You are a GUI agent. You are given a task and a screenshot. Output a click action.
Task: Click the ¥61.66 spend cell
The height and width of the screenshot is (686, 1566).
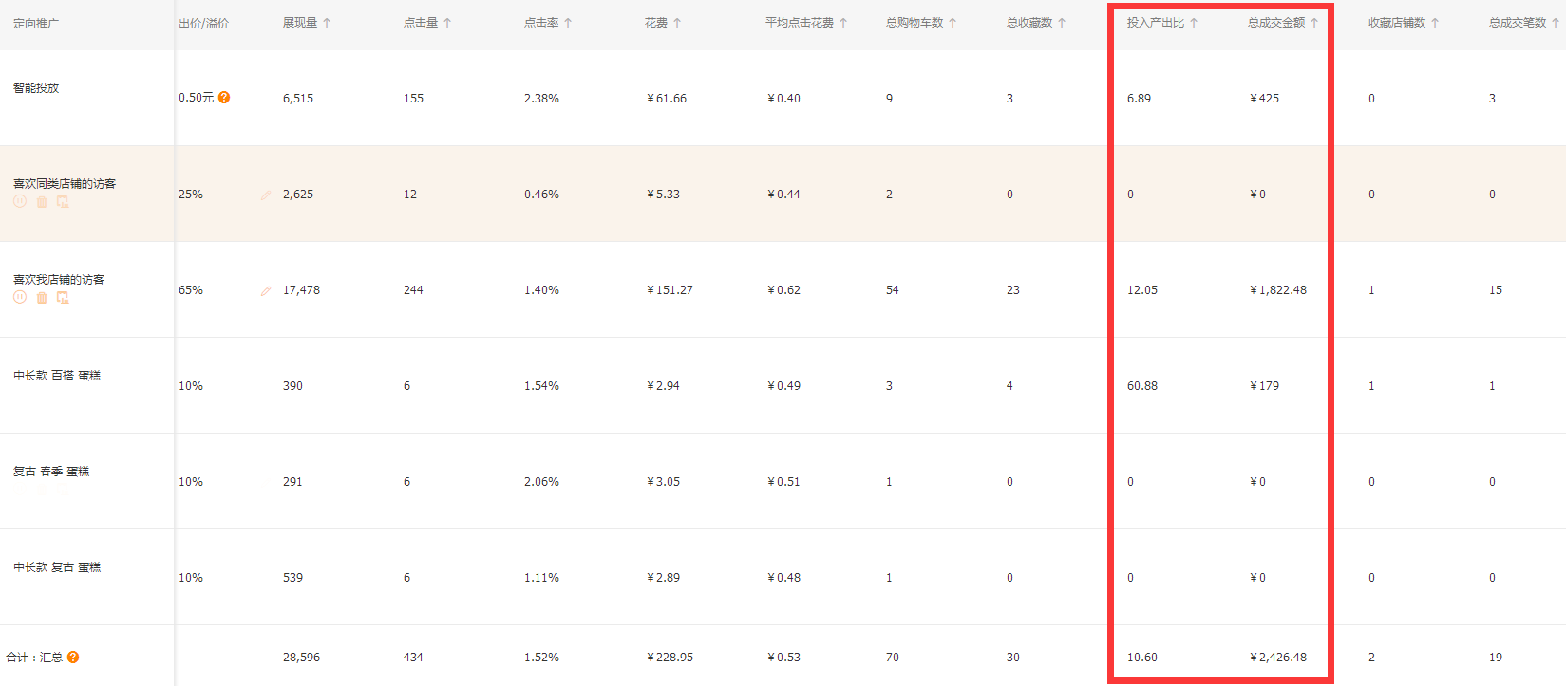[667, 99]
